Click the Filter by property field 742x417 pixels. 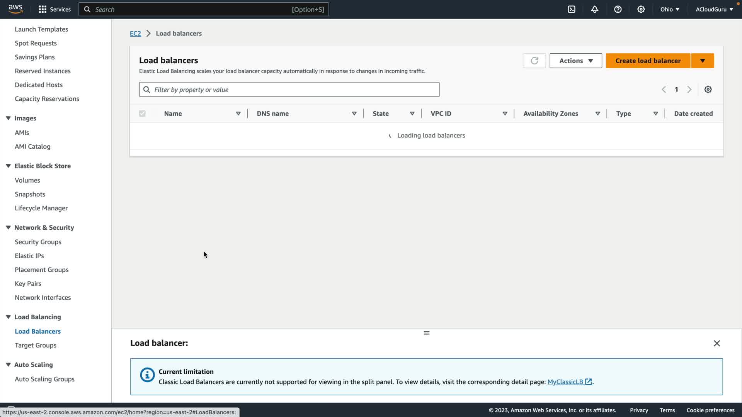point(294,90)
